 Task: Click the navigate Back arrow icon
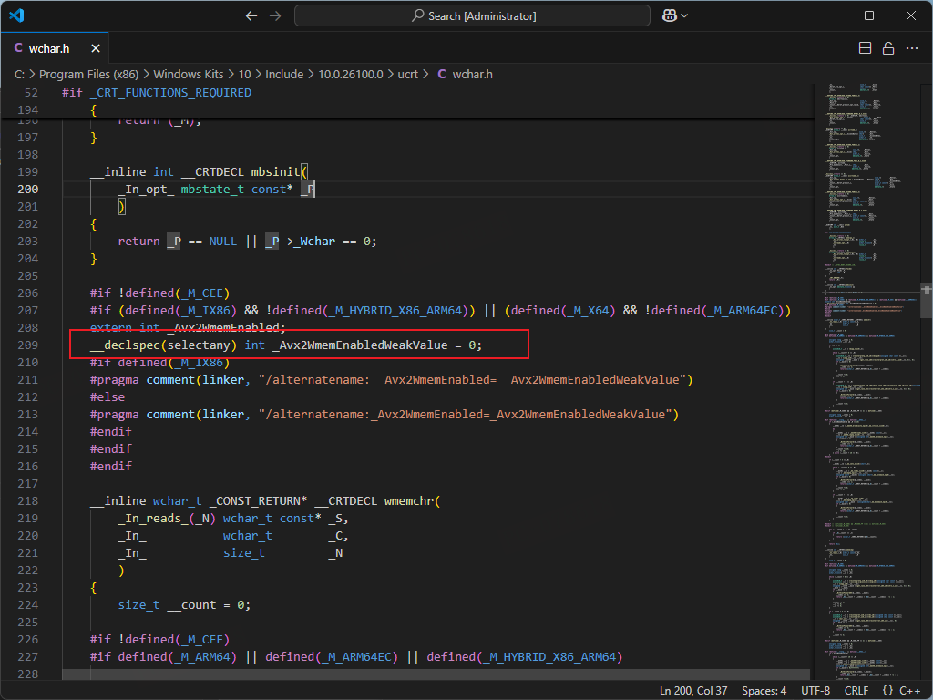(251, 15)
